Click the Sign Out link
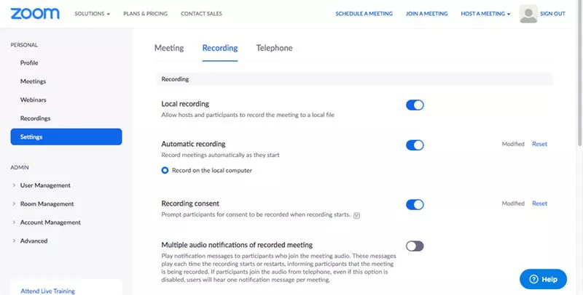Image resolution: width=583 pixels, height=295 pixels. pos(554,14)
